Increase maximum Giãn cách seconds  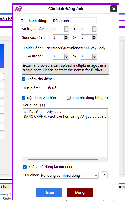tap(94, 36)
